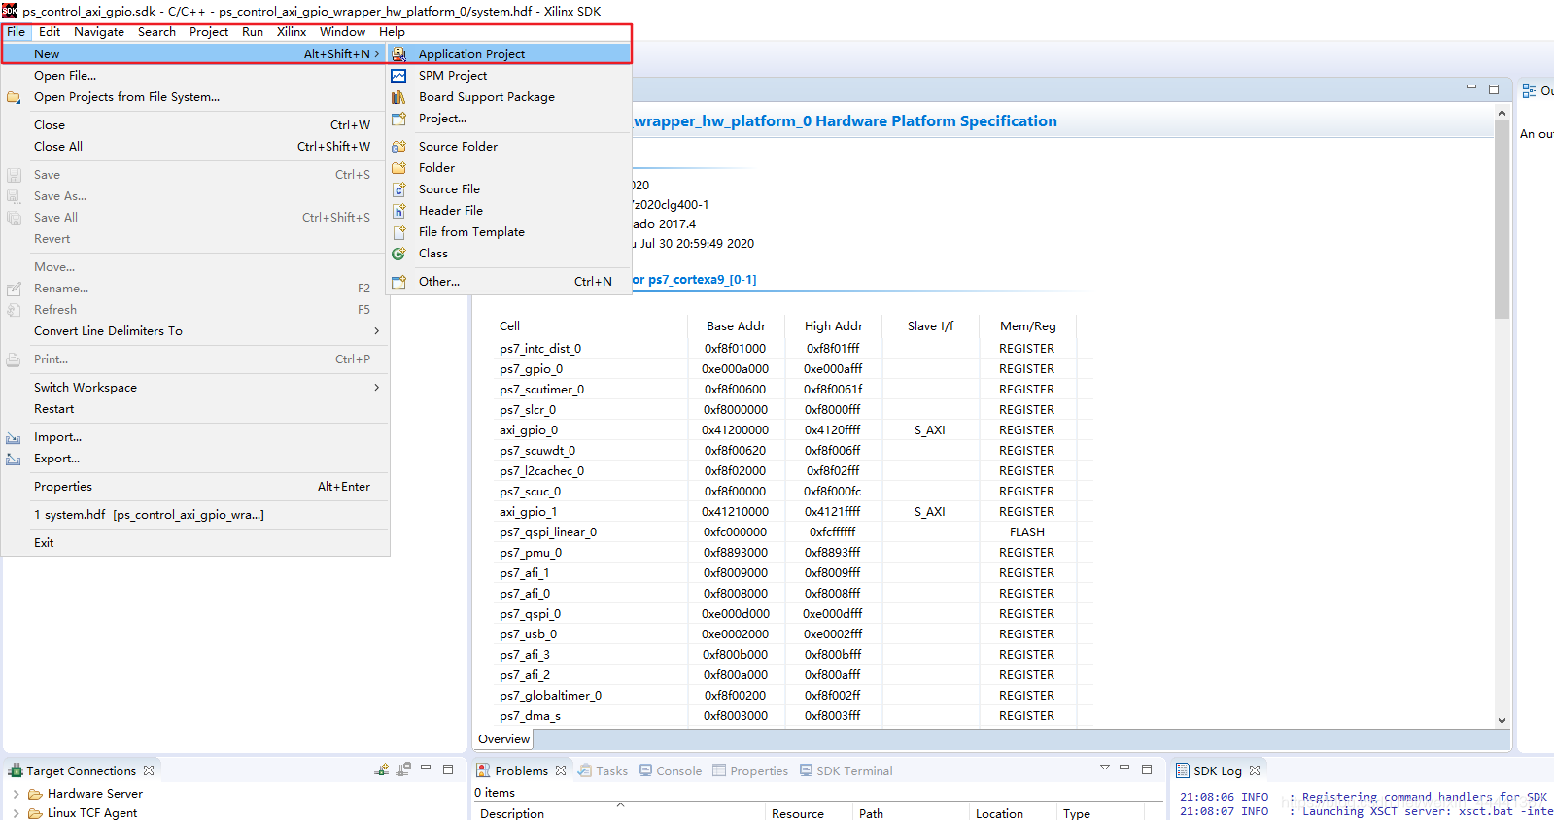Click the Outline view icon at right edge
This screenshot has width=1554, height=820.
(x=1530, y=90)
